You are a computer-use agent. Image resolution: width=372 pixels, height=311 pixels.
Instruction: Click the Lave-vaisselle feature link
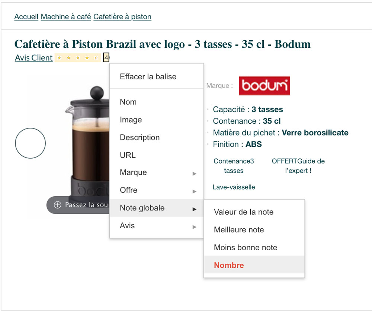234,187
